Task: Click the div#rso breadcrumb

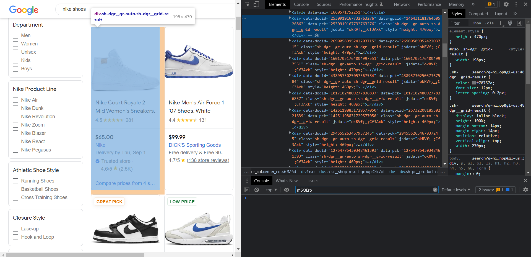Action: [308, 172]
